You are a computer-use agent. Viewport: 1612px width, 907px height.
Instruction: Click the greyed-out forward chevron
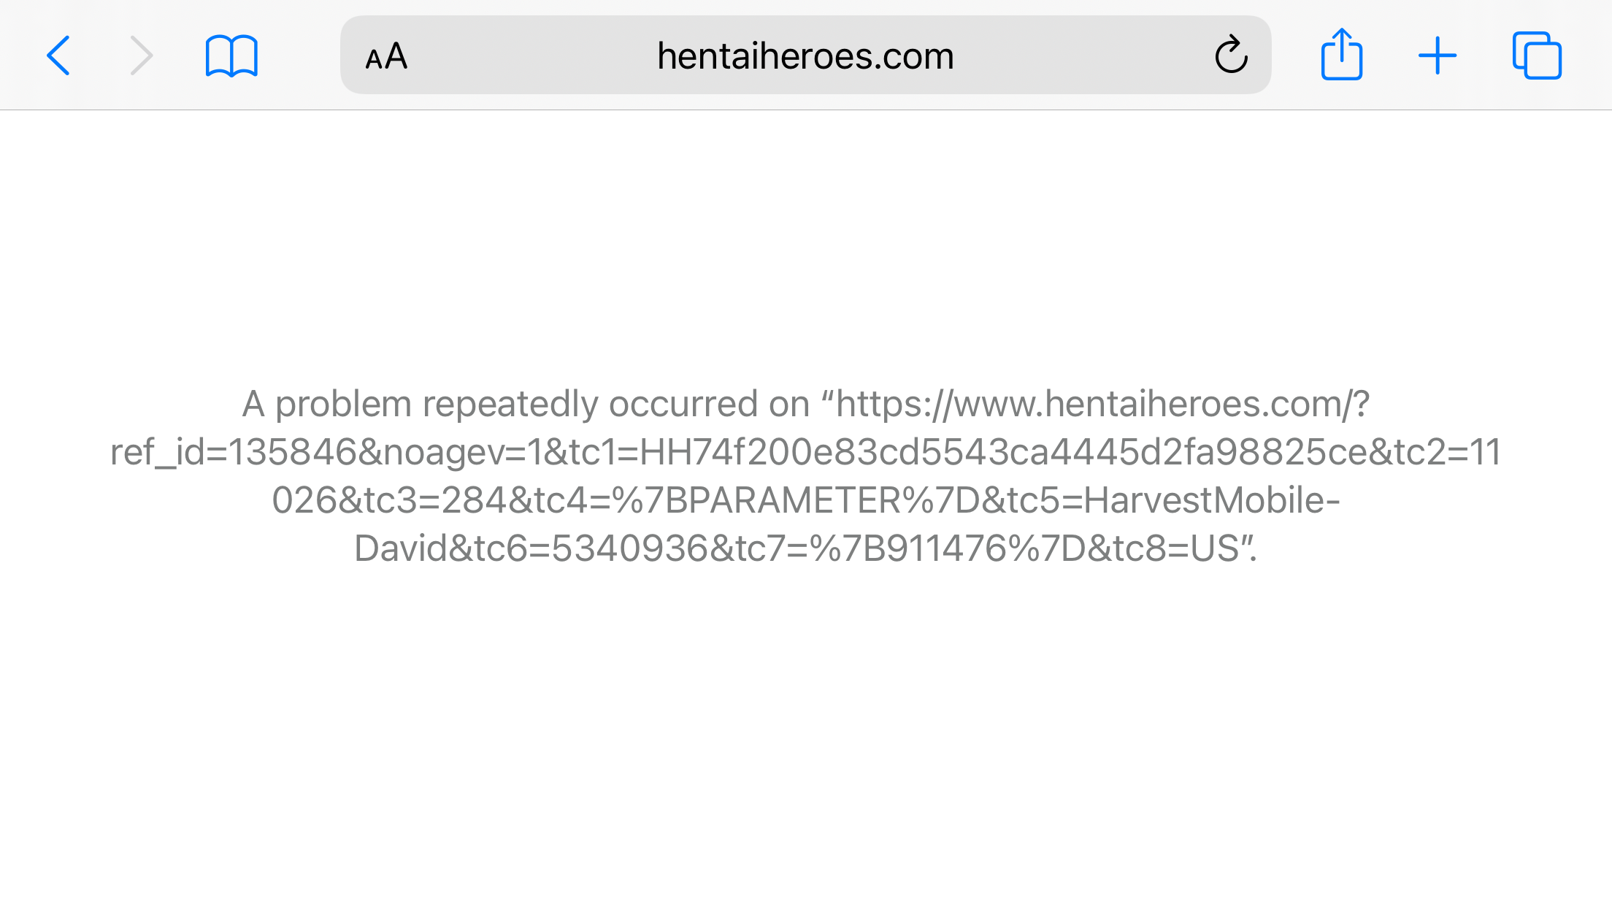click(142, 56)
